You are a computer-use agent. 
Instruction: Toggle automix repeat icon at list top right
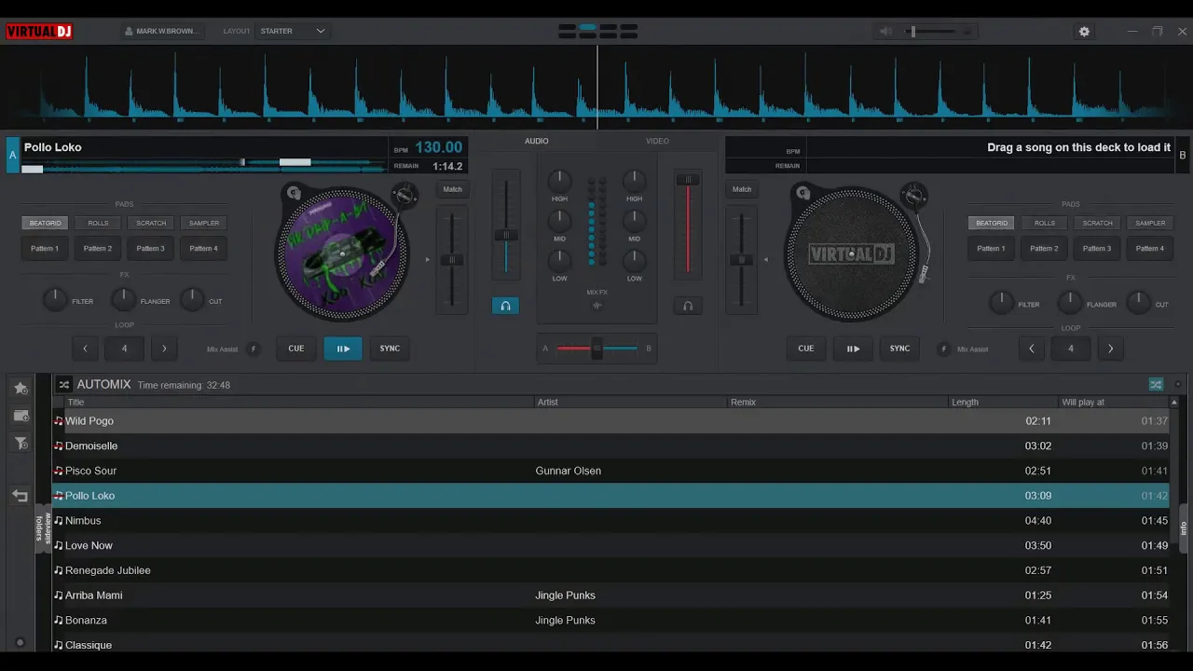[x=1156, y=384]
